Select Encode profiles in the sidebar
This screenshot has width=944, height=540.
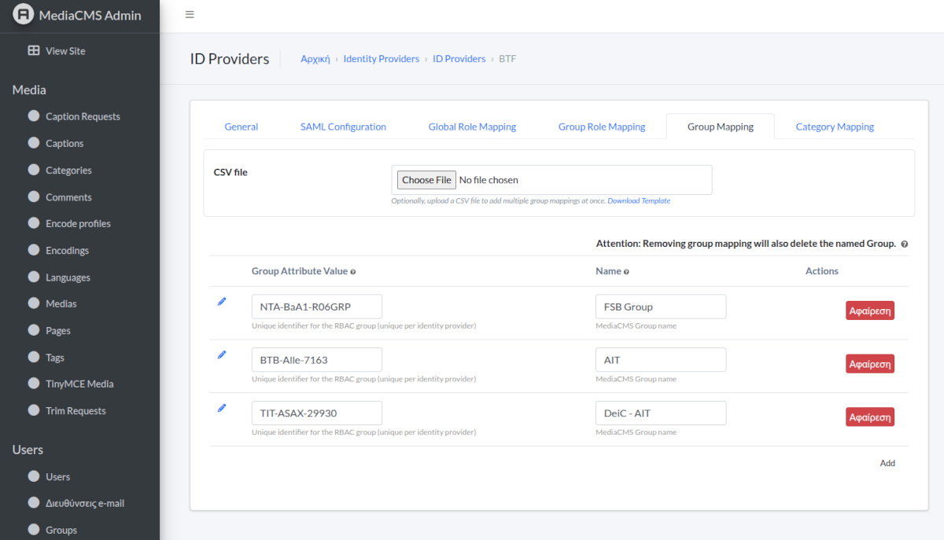pos(82,223)
